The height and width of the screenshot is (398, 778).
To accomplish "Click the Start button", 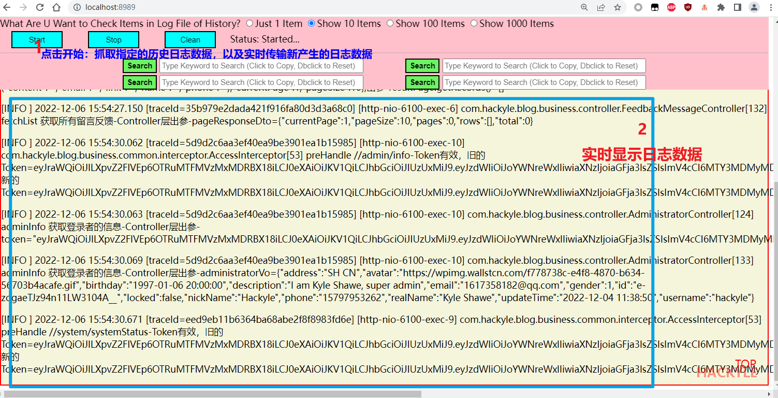I will pyautogui.click(x=37, y=39).
